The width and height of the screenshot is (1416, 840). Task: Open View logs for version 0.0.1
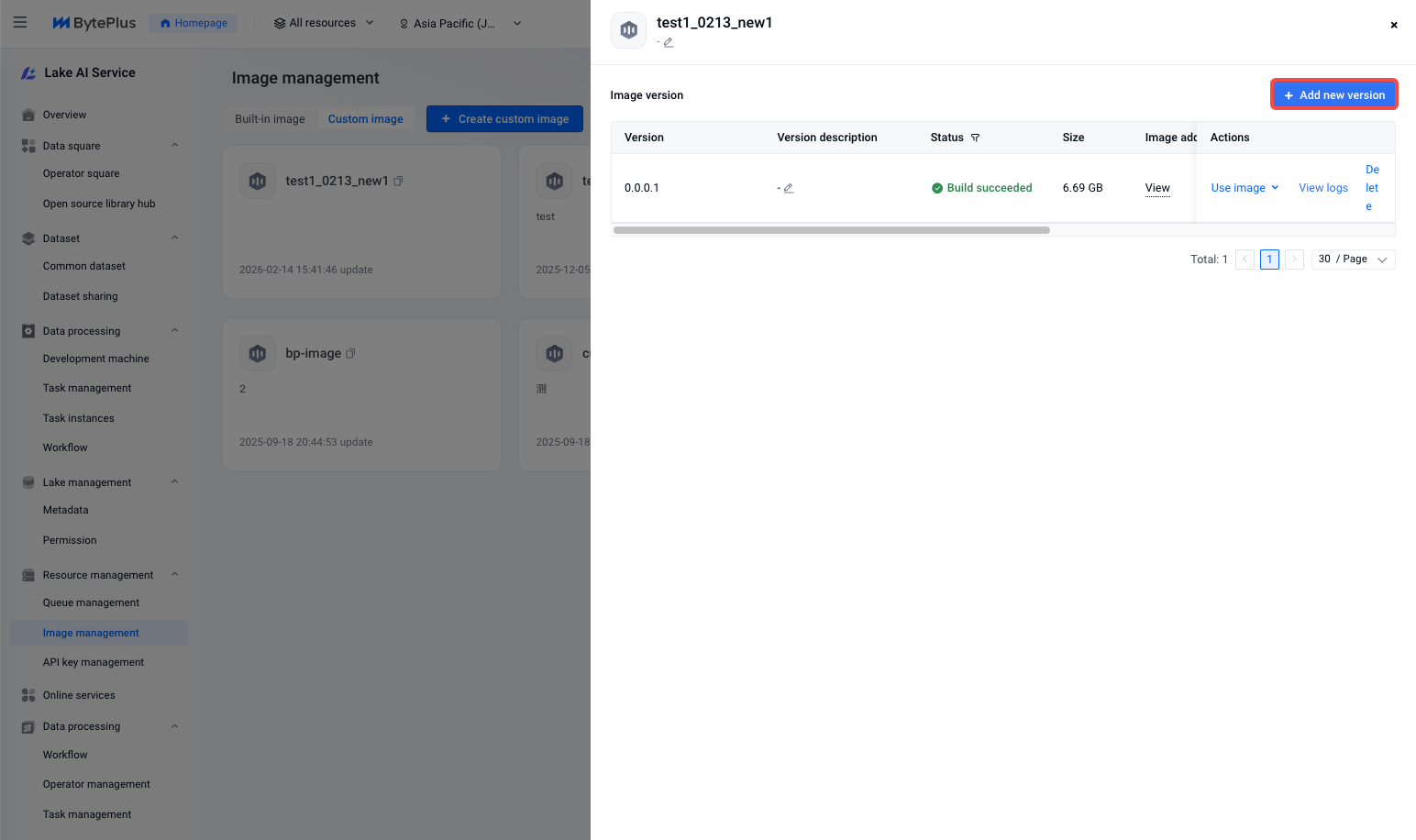[1322, 188]
